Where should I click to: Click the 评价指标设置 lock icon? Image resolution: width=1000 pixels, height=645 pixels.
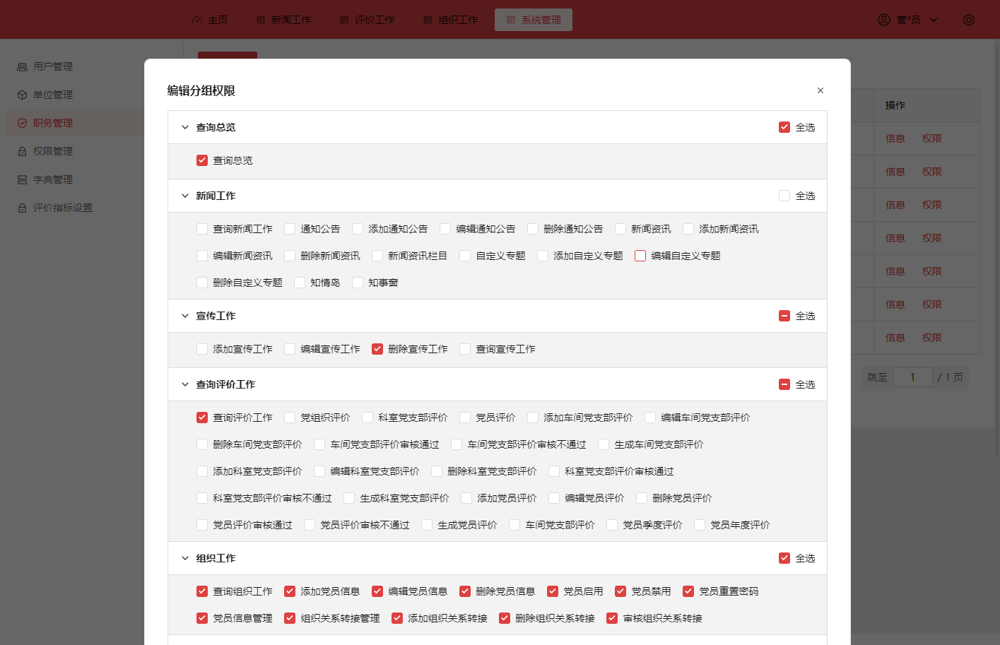click(22, 208)
